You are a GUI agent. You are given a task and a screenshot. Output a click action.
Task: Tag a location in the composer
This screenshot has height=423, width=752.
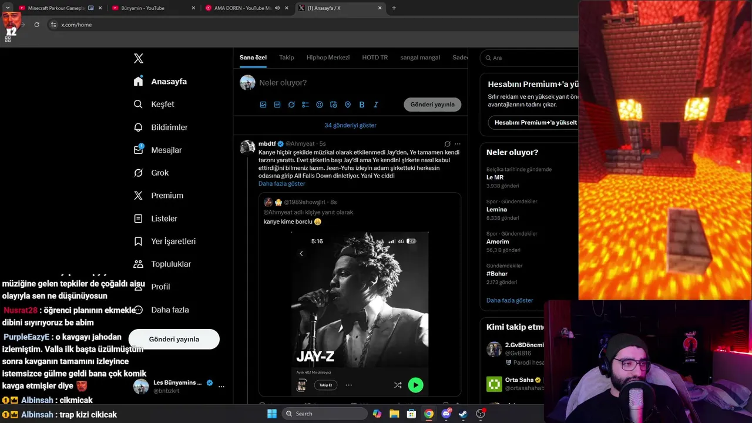(x=348, y=105)
